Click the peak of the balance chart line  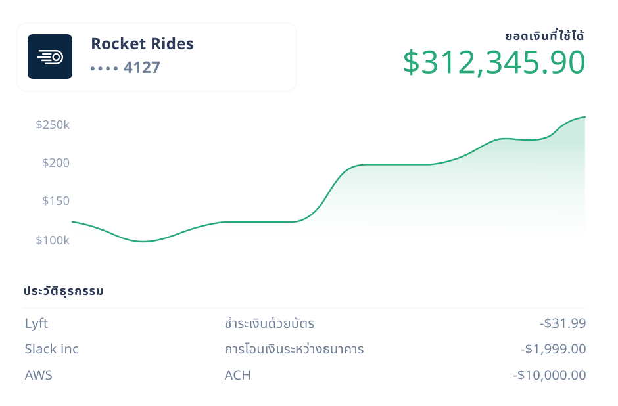[x=584, y=117]
